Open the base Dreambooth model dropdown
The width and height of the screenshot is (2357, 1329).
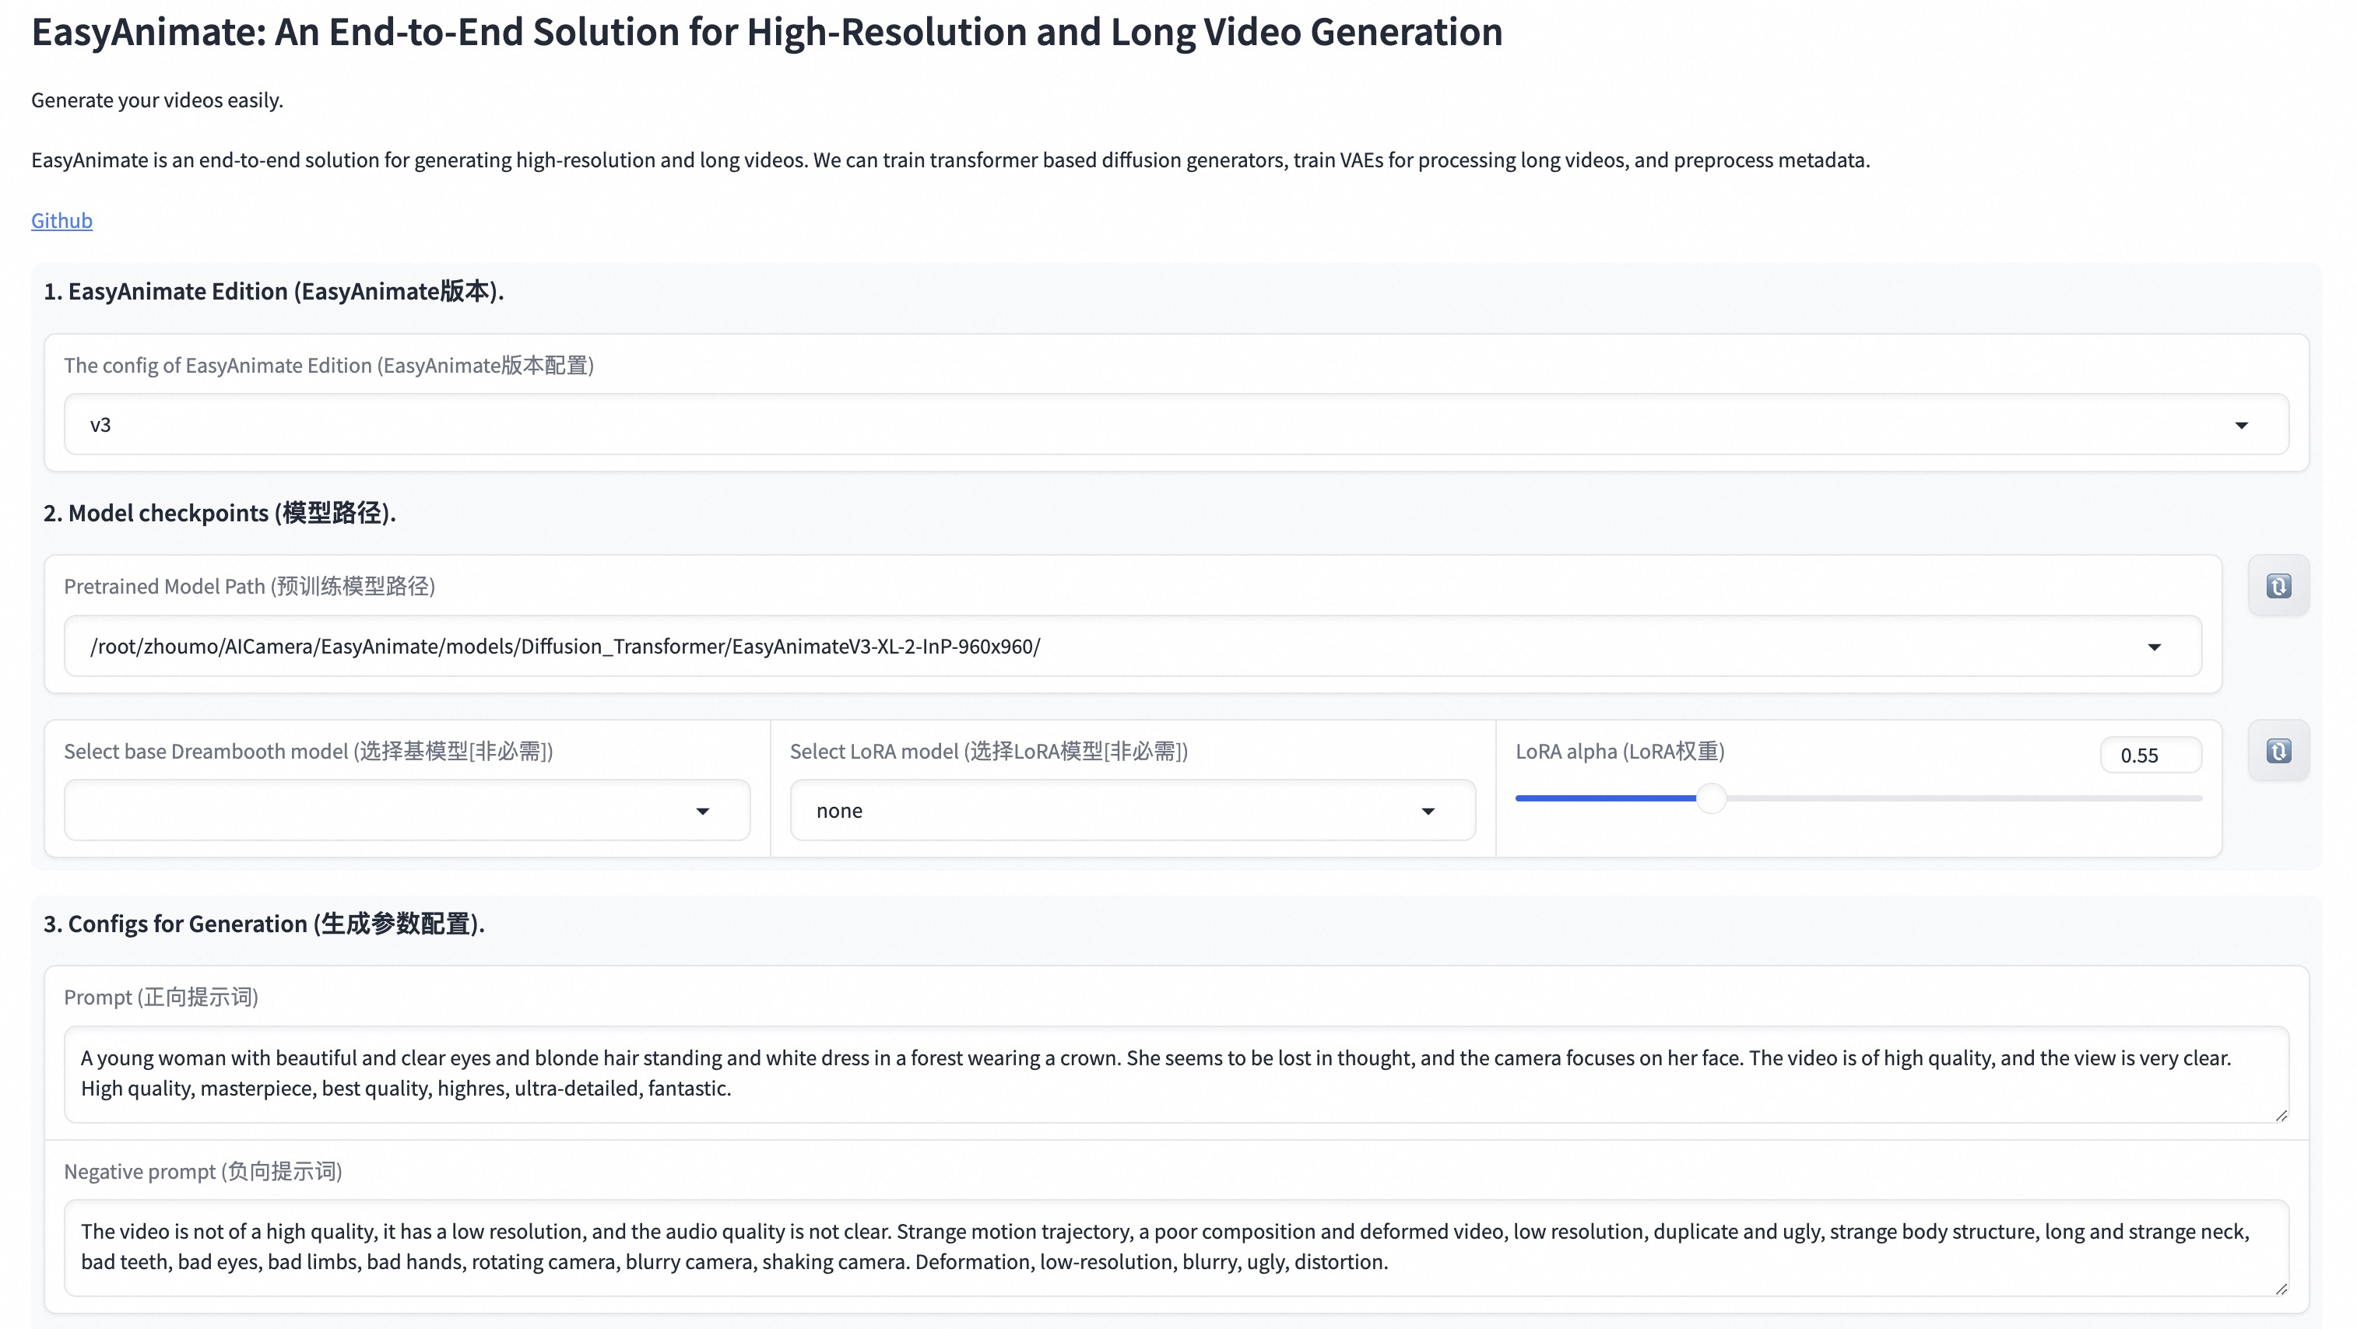coord(407,810)
